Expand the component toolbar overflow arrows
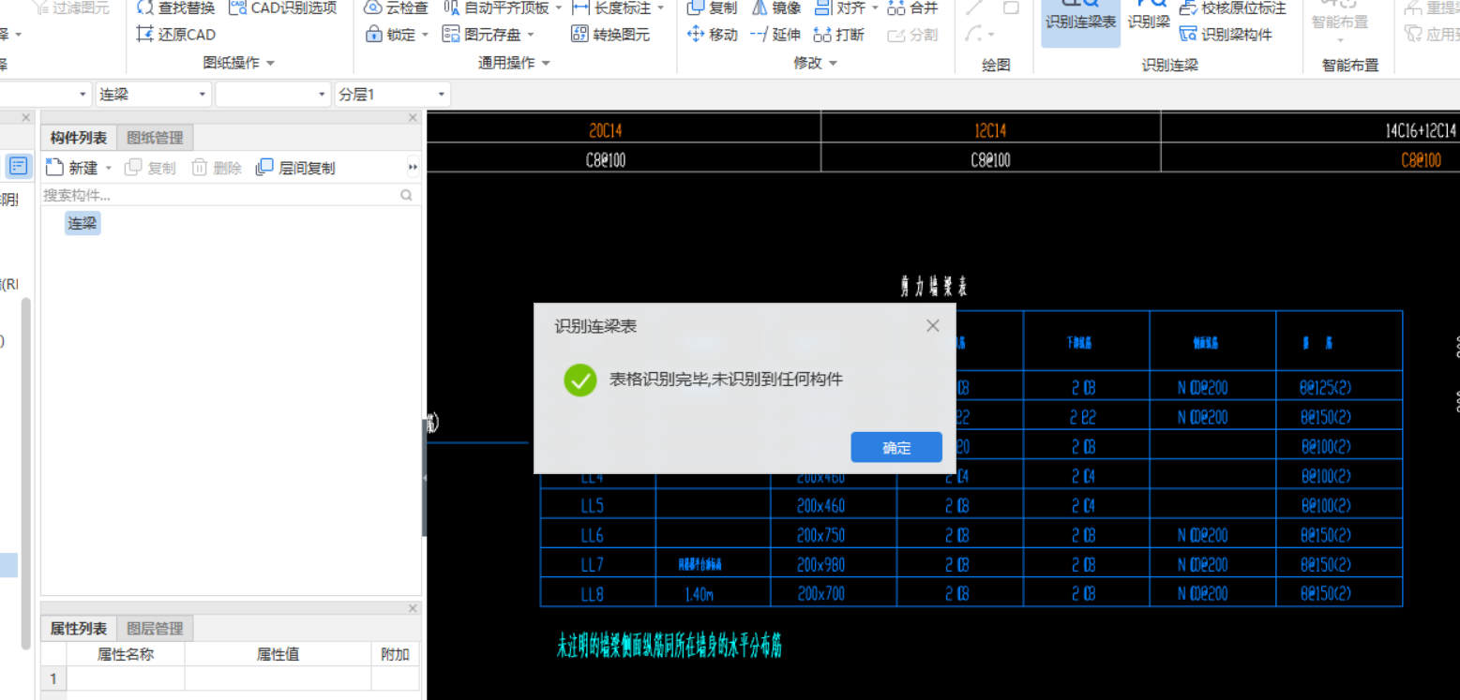 [414, 168]
